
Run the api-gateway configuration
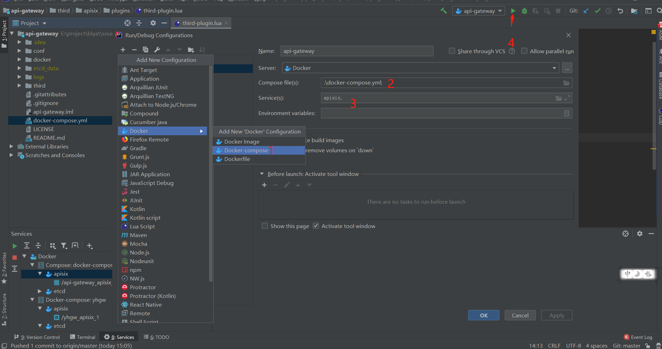[513, 11]
